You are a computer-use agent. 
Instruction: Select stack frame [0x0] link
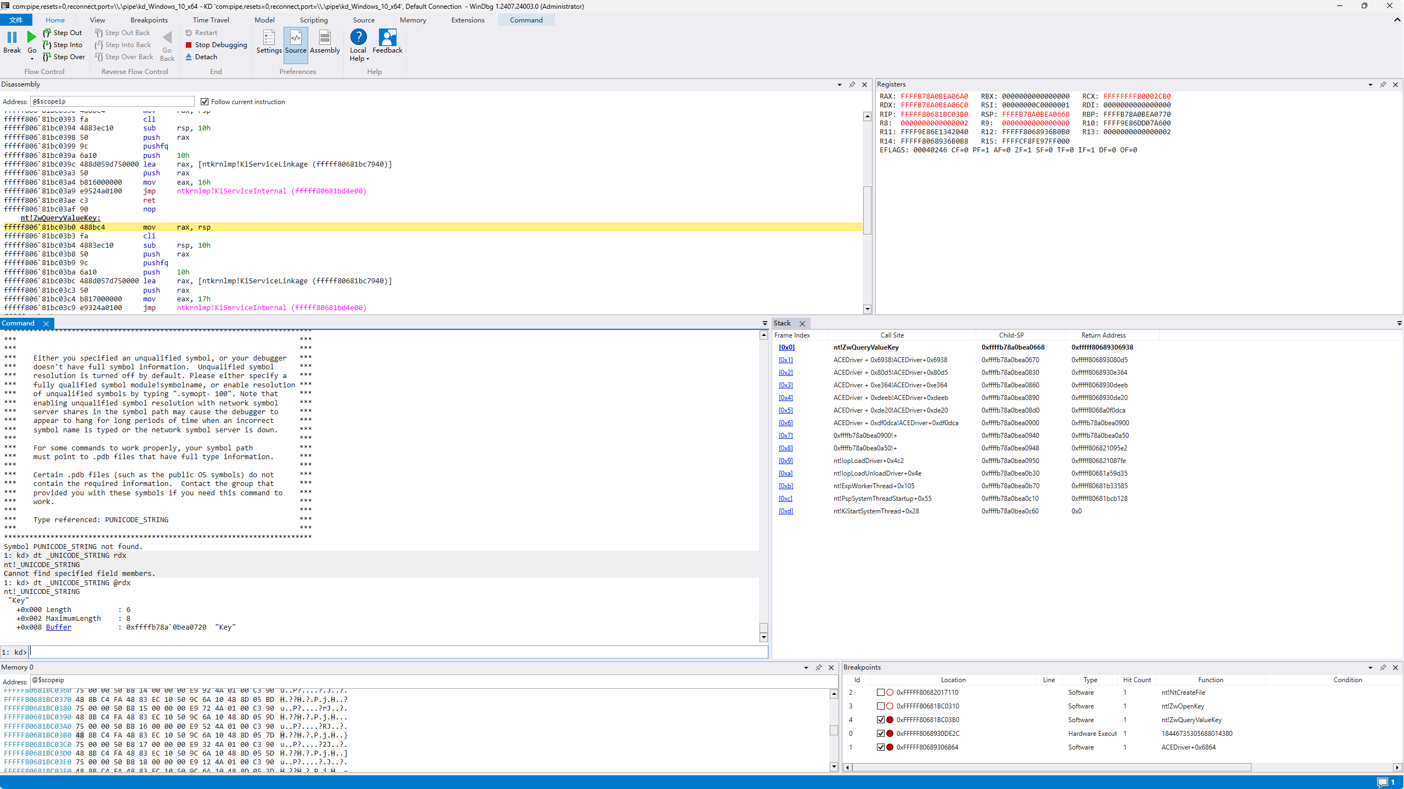point(786,347)
